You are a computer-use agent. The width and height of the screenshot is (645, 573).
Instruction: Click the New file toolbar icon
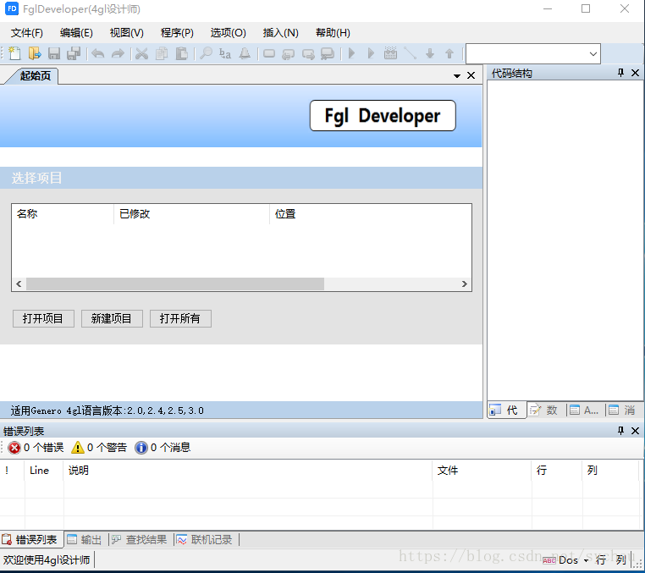[x=14, y=53]
